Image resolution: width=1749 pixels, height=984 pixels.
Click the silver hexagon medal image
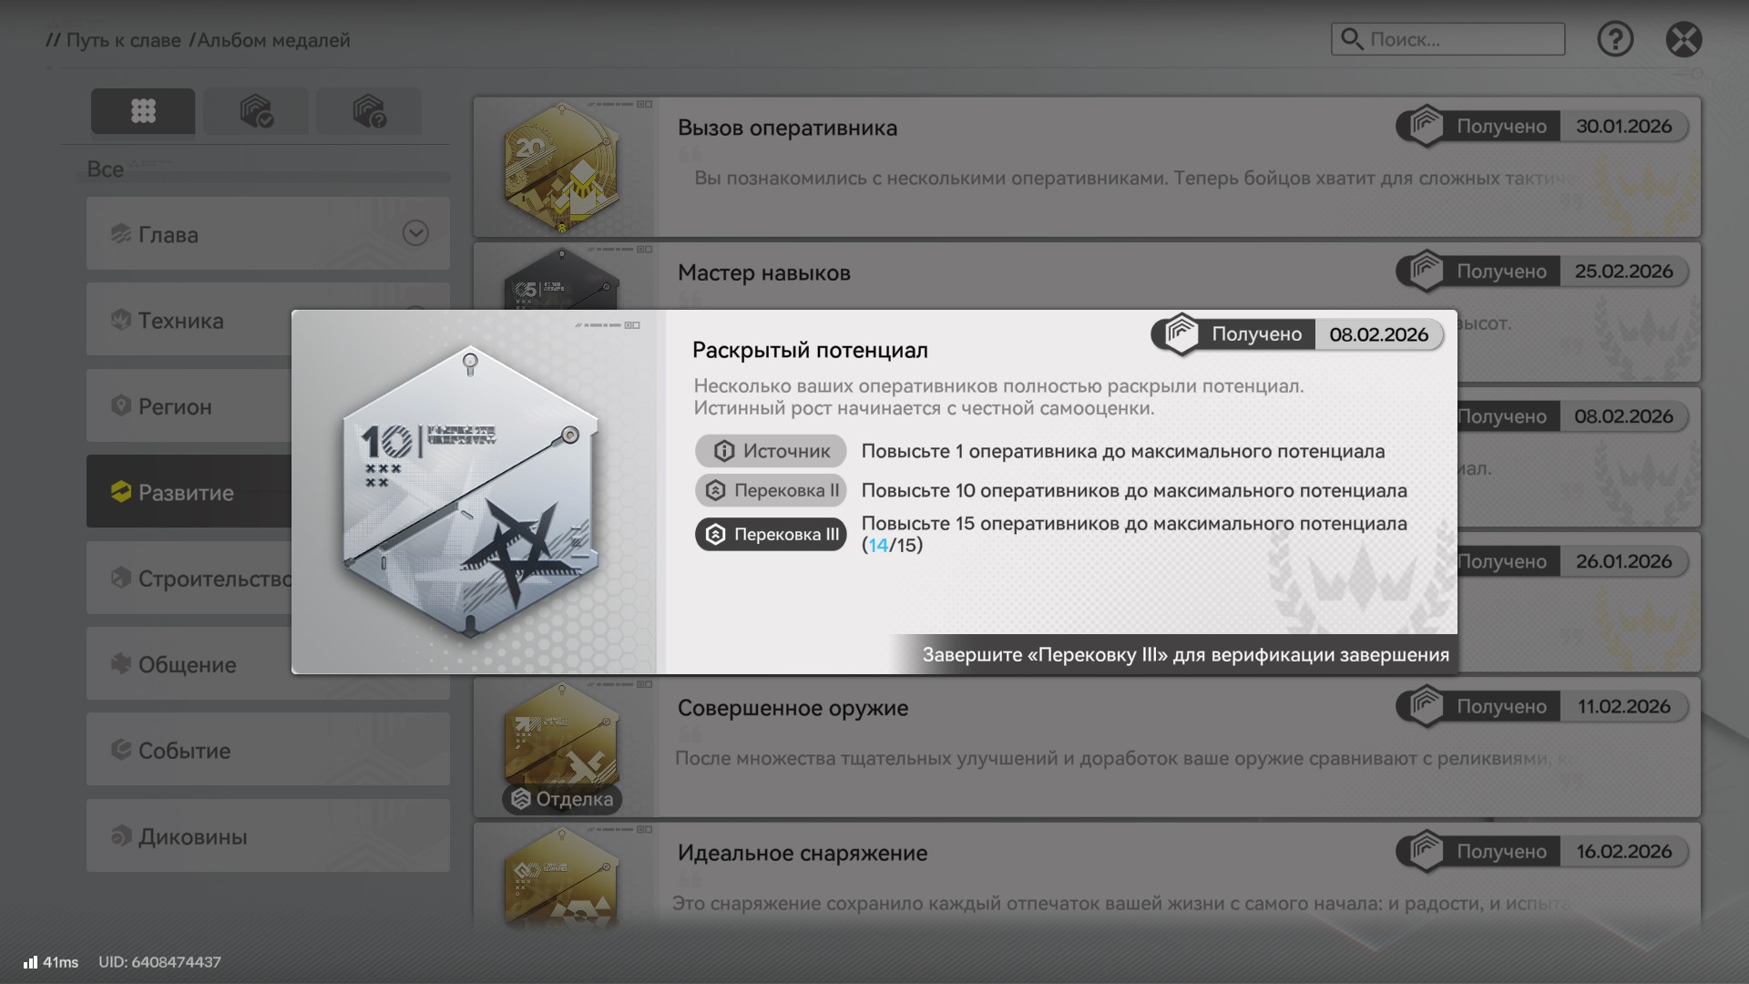click(x=470, y=493)
